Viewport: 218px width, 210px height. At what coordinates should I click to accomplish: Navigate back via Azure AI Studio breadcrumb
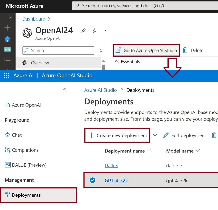tap(101, 90)
